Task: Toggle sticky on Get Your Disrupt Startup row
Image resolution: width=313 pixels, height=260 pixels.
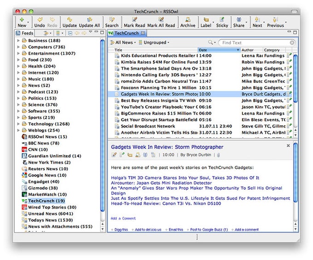Action: click(x=289, y=120)
